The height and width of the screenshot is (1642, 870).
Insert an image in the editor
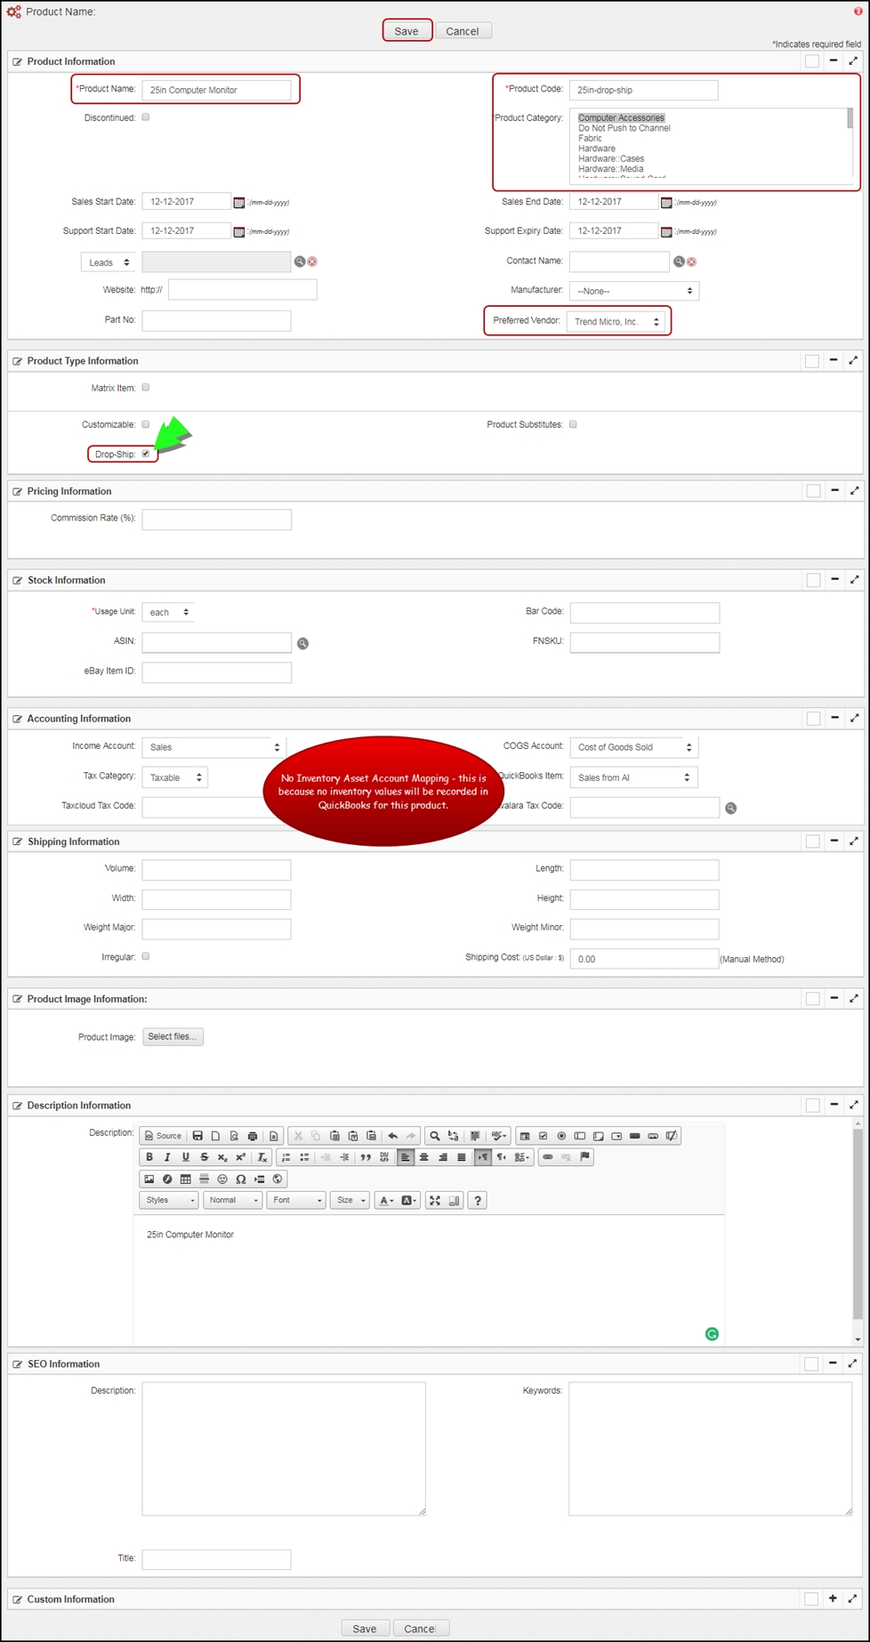coord(149,1179)
